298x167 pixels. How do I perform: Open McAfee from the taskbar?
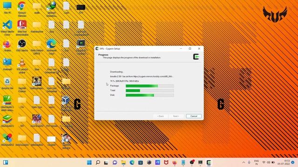pos(166,162)
